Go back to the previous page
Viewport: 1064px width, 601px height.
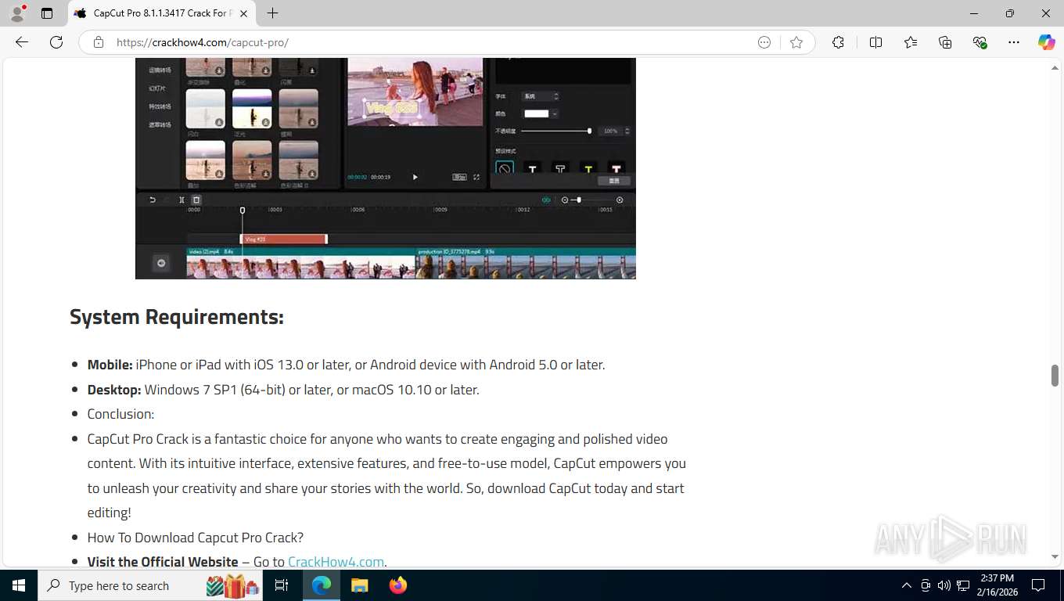pyautogui.click(x=22, y=42)
